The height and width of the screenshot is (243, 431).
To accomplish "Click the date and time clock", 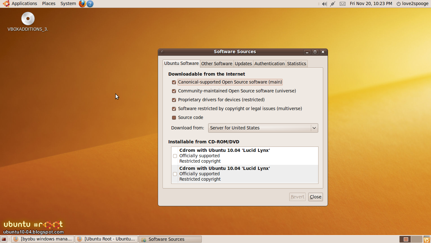I will [x=371, y=3].
